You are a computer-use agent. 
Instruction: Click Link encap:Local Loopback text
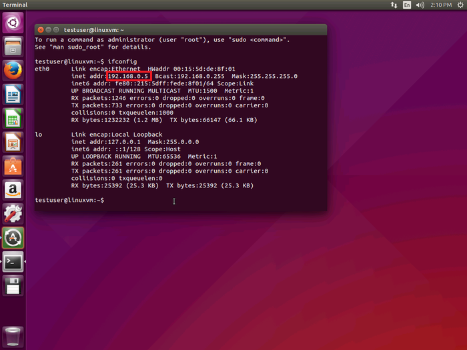tap(117, 135)
